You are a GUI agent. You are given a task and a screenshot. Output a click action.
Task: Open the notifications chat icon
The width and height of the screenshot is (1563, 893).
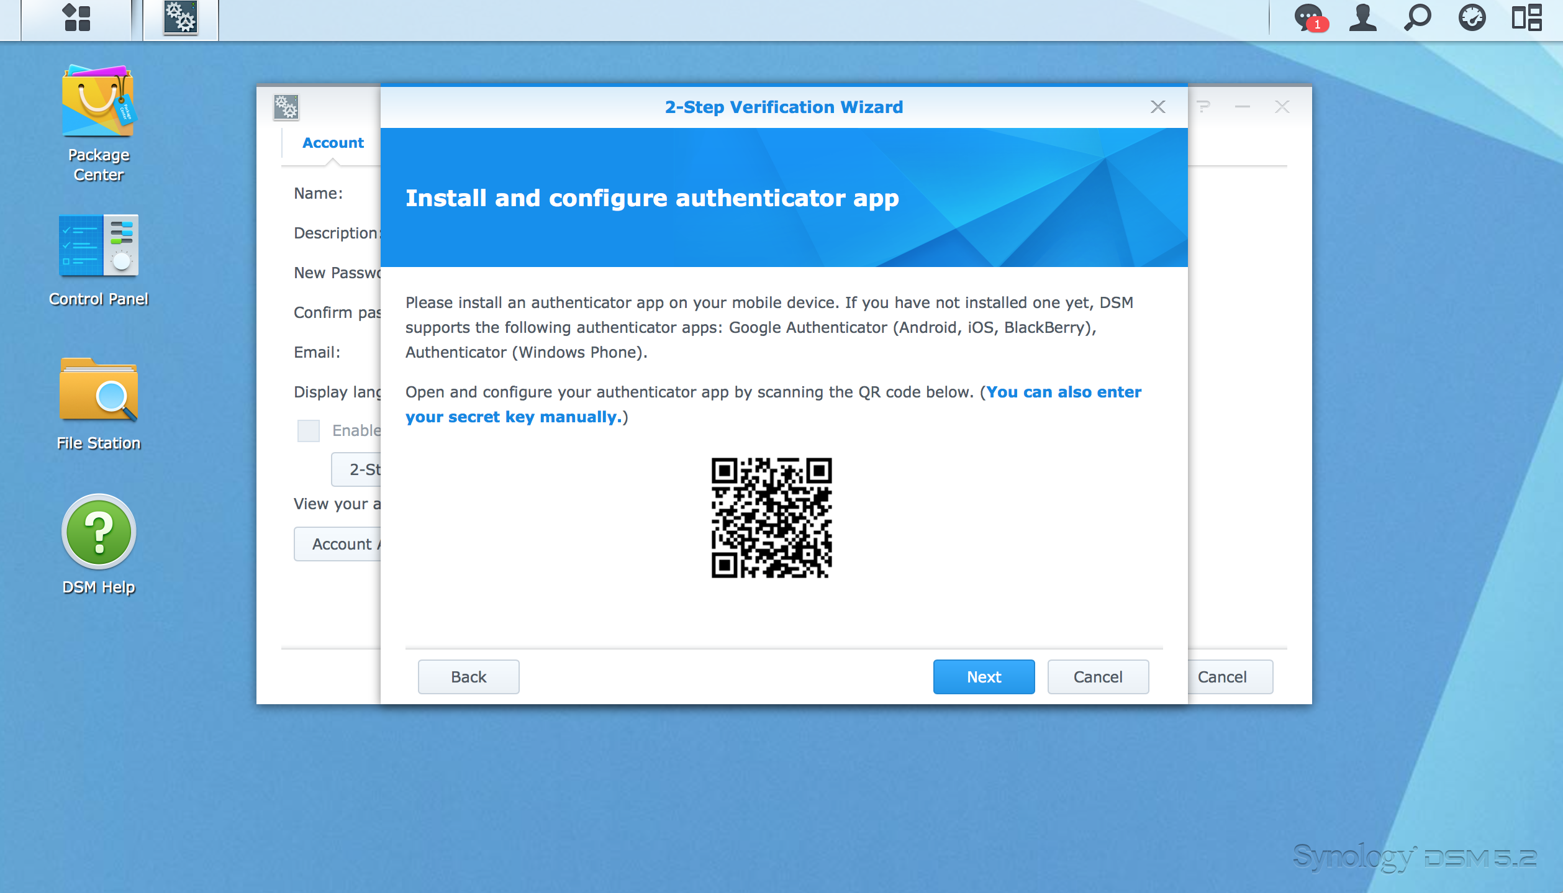pos(1310,18)
